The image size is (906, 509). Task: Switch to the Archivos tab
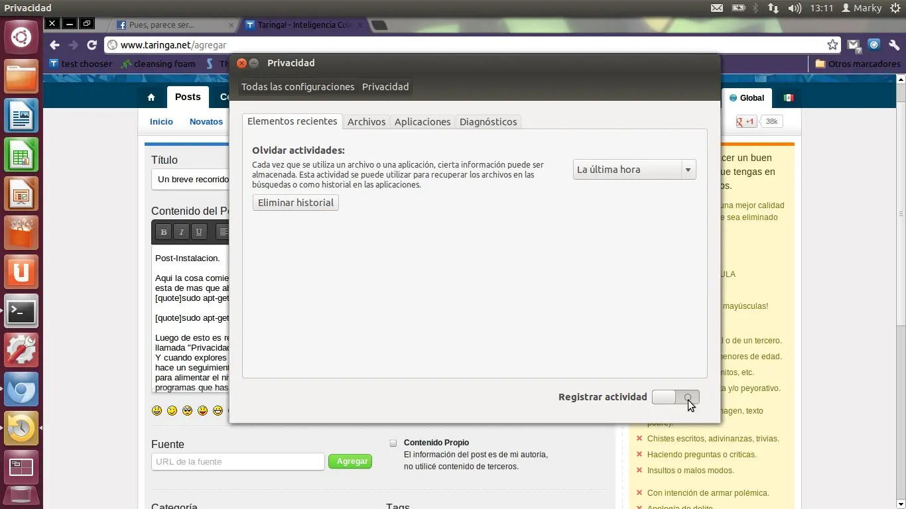(366, 122)
